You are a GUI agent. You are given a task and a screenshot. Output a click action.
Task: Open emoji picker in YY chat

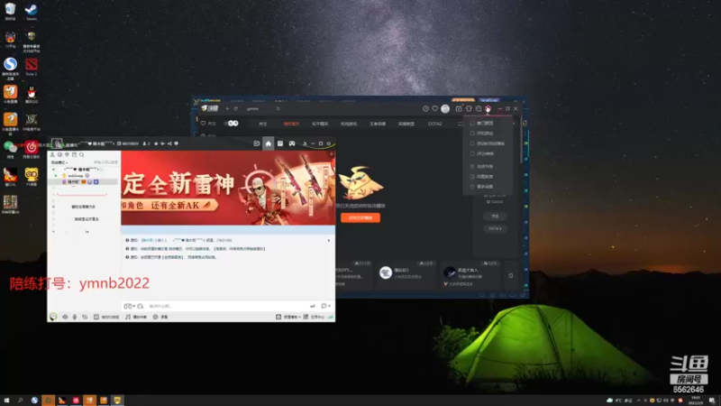pos(128,306)
